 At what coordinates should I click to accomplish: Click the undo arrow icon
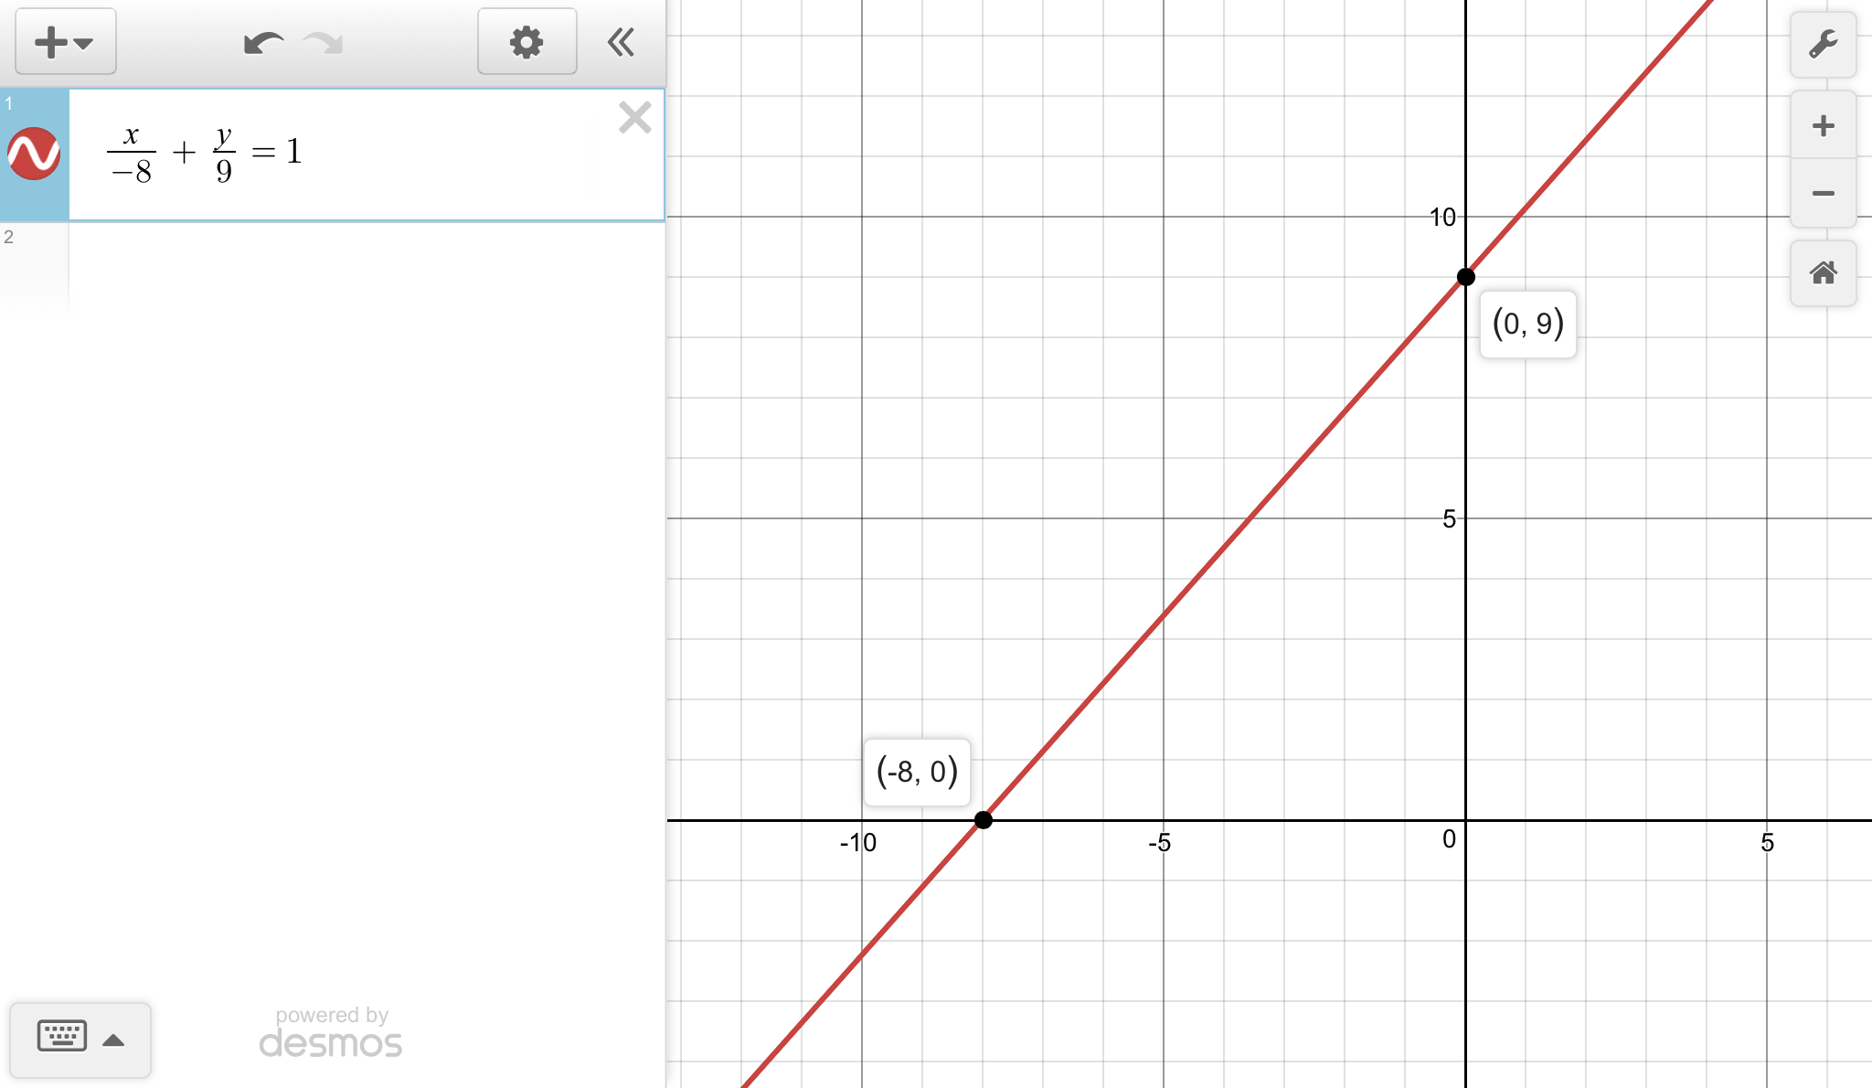tap(261, 41)
